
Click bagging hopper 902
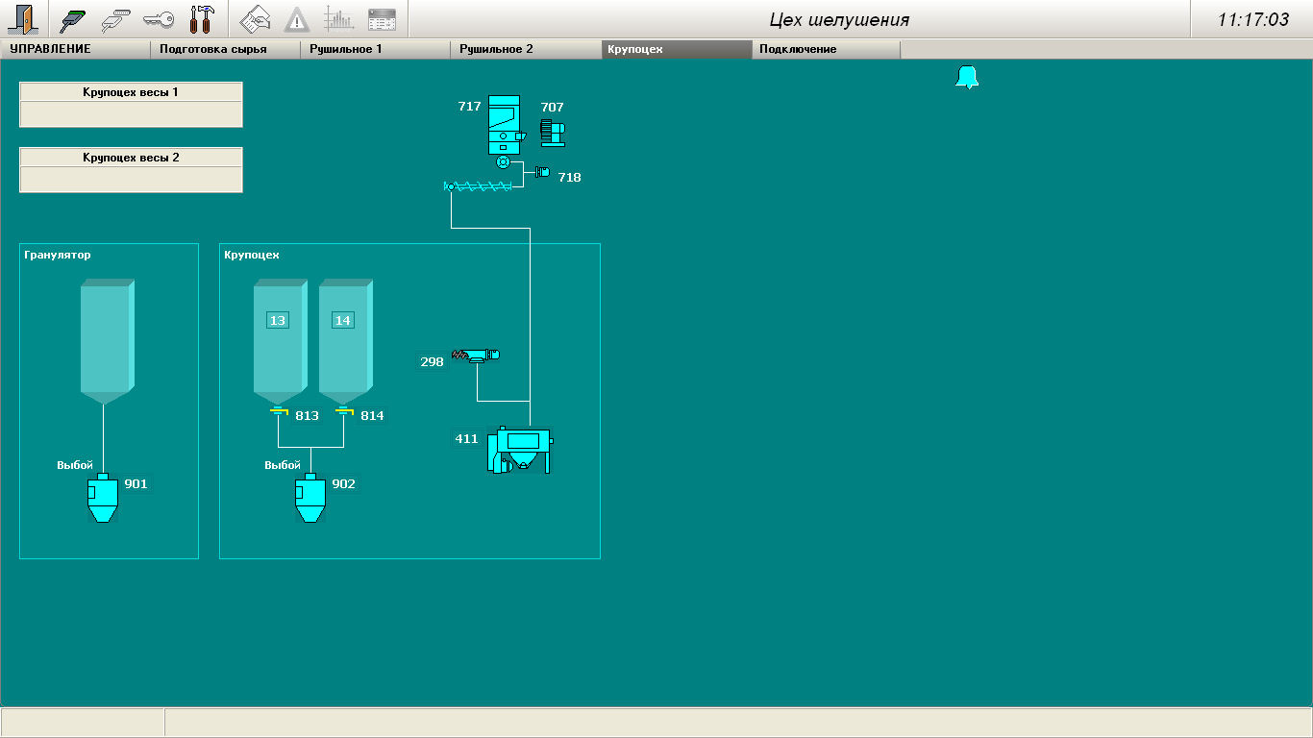click(x=310, y=498)
